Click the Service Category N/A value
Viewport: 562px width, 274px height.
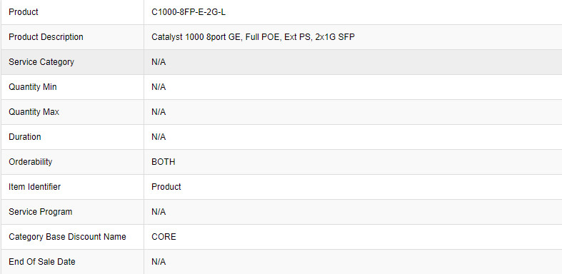(159, 62)
